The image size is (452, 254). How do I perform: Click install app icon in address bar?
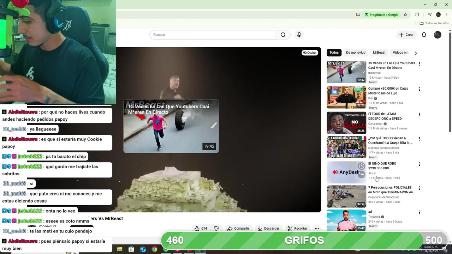tap(358, 14)
